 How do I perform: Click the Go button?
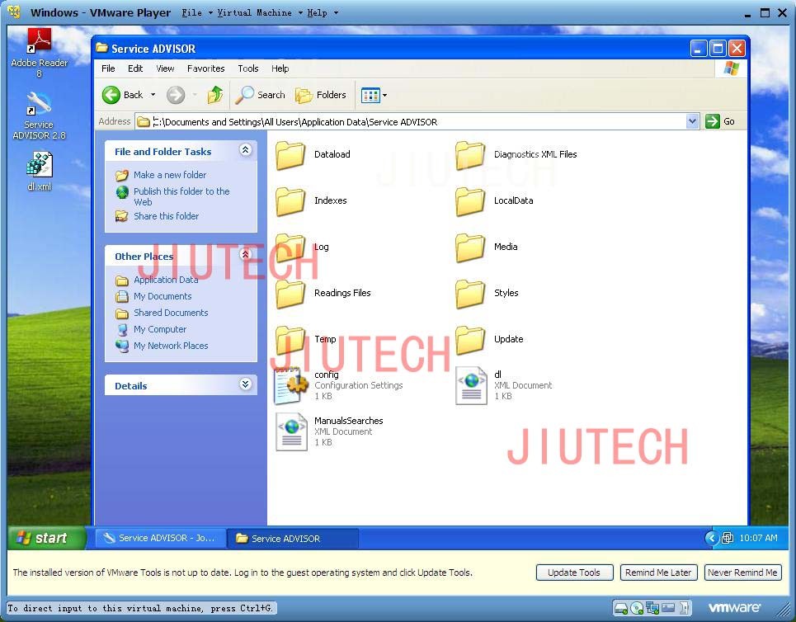[720, 121]
